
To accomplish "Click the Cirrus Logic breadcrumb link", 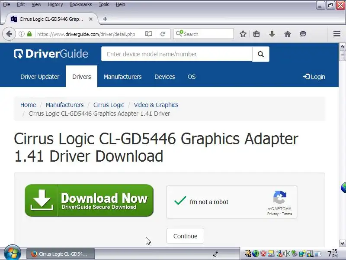I will [x=109, y=105].
